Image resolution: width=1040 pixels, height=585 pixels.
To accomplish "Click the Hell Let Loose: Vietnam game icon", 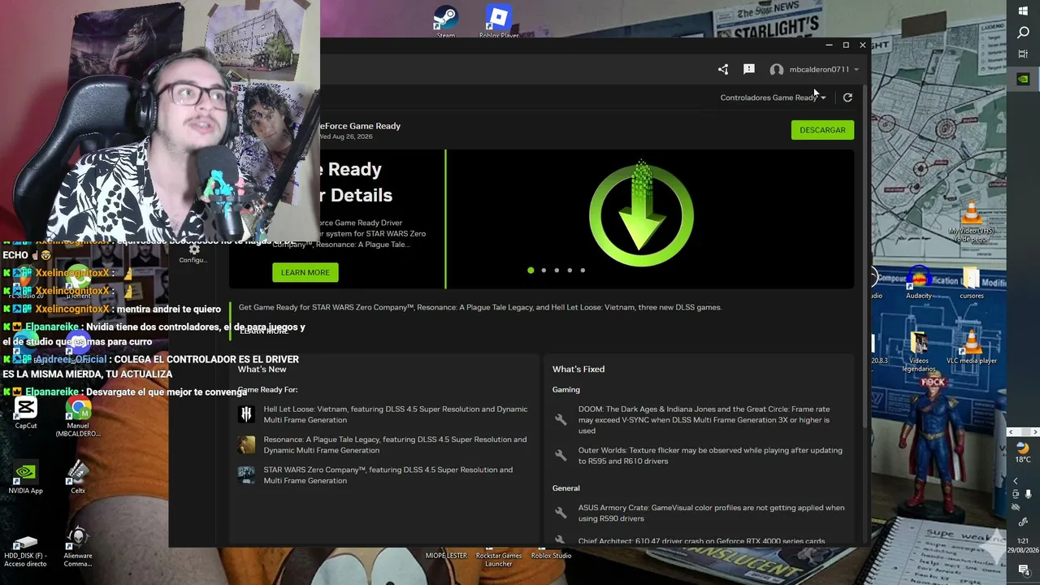I will (246, 414).
